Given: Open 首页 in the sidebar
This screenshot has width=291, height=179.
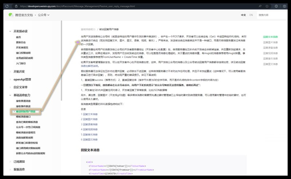Looking at the screenshot, I should coord(19,37).
